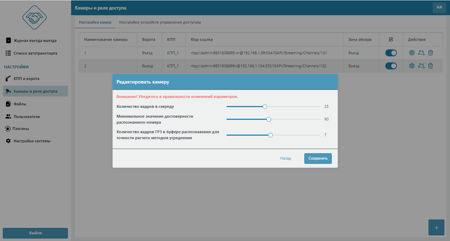The image size is (450, 241).
Task: Delete camera 2 with trash icon
Action: pos(430,66)
